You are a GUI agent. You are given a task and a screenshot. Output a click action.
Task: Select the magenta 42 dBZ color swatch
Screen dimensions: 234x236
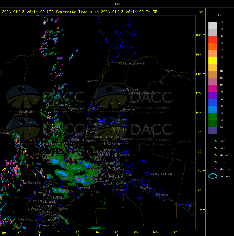coord(213,89)
